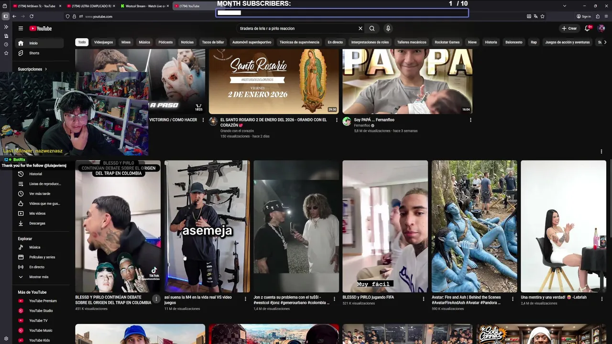Image resolution: width=612 pixels, height=344 pixels.
Task: Expand the Suscripciones section arrow
Action: (46, 69)
